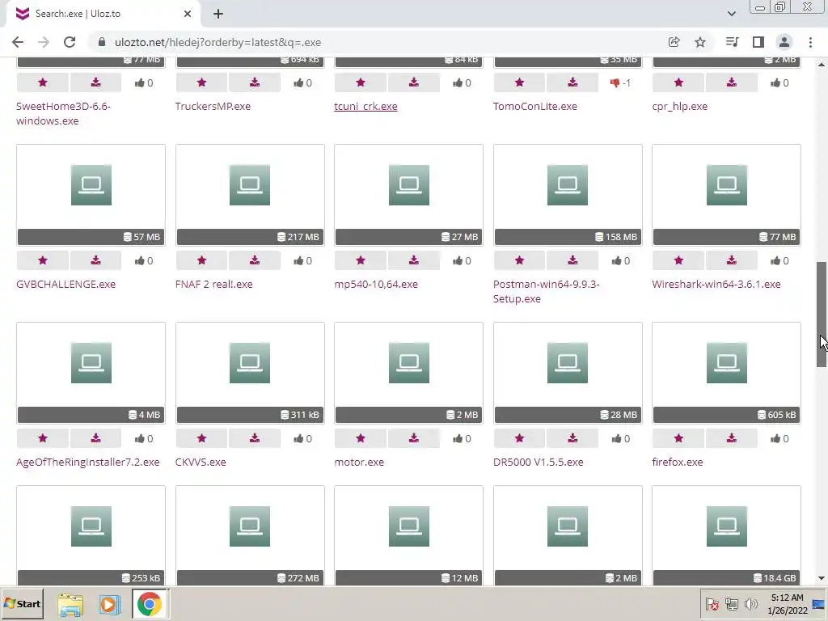The width and height of the screenshot is (828, 621).
Task: Click the 272 MB file thumbnail
Action: point(250,535)
